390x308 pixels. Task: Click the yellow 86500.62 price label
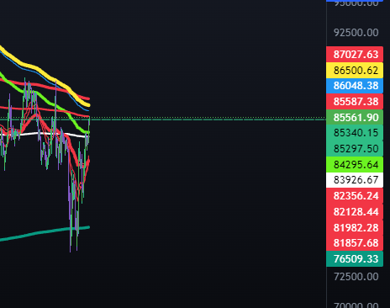(355, 70)
